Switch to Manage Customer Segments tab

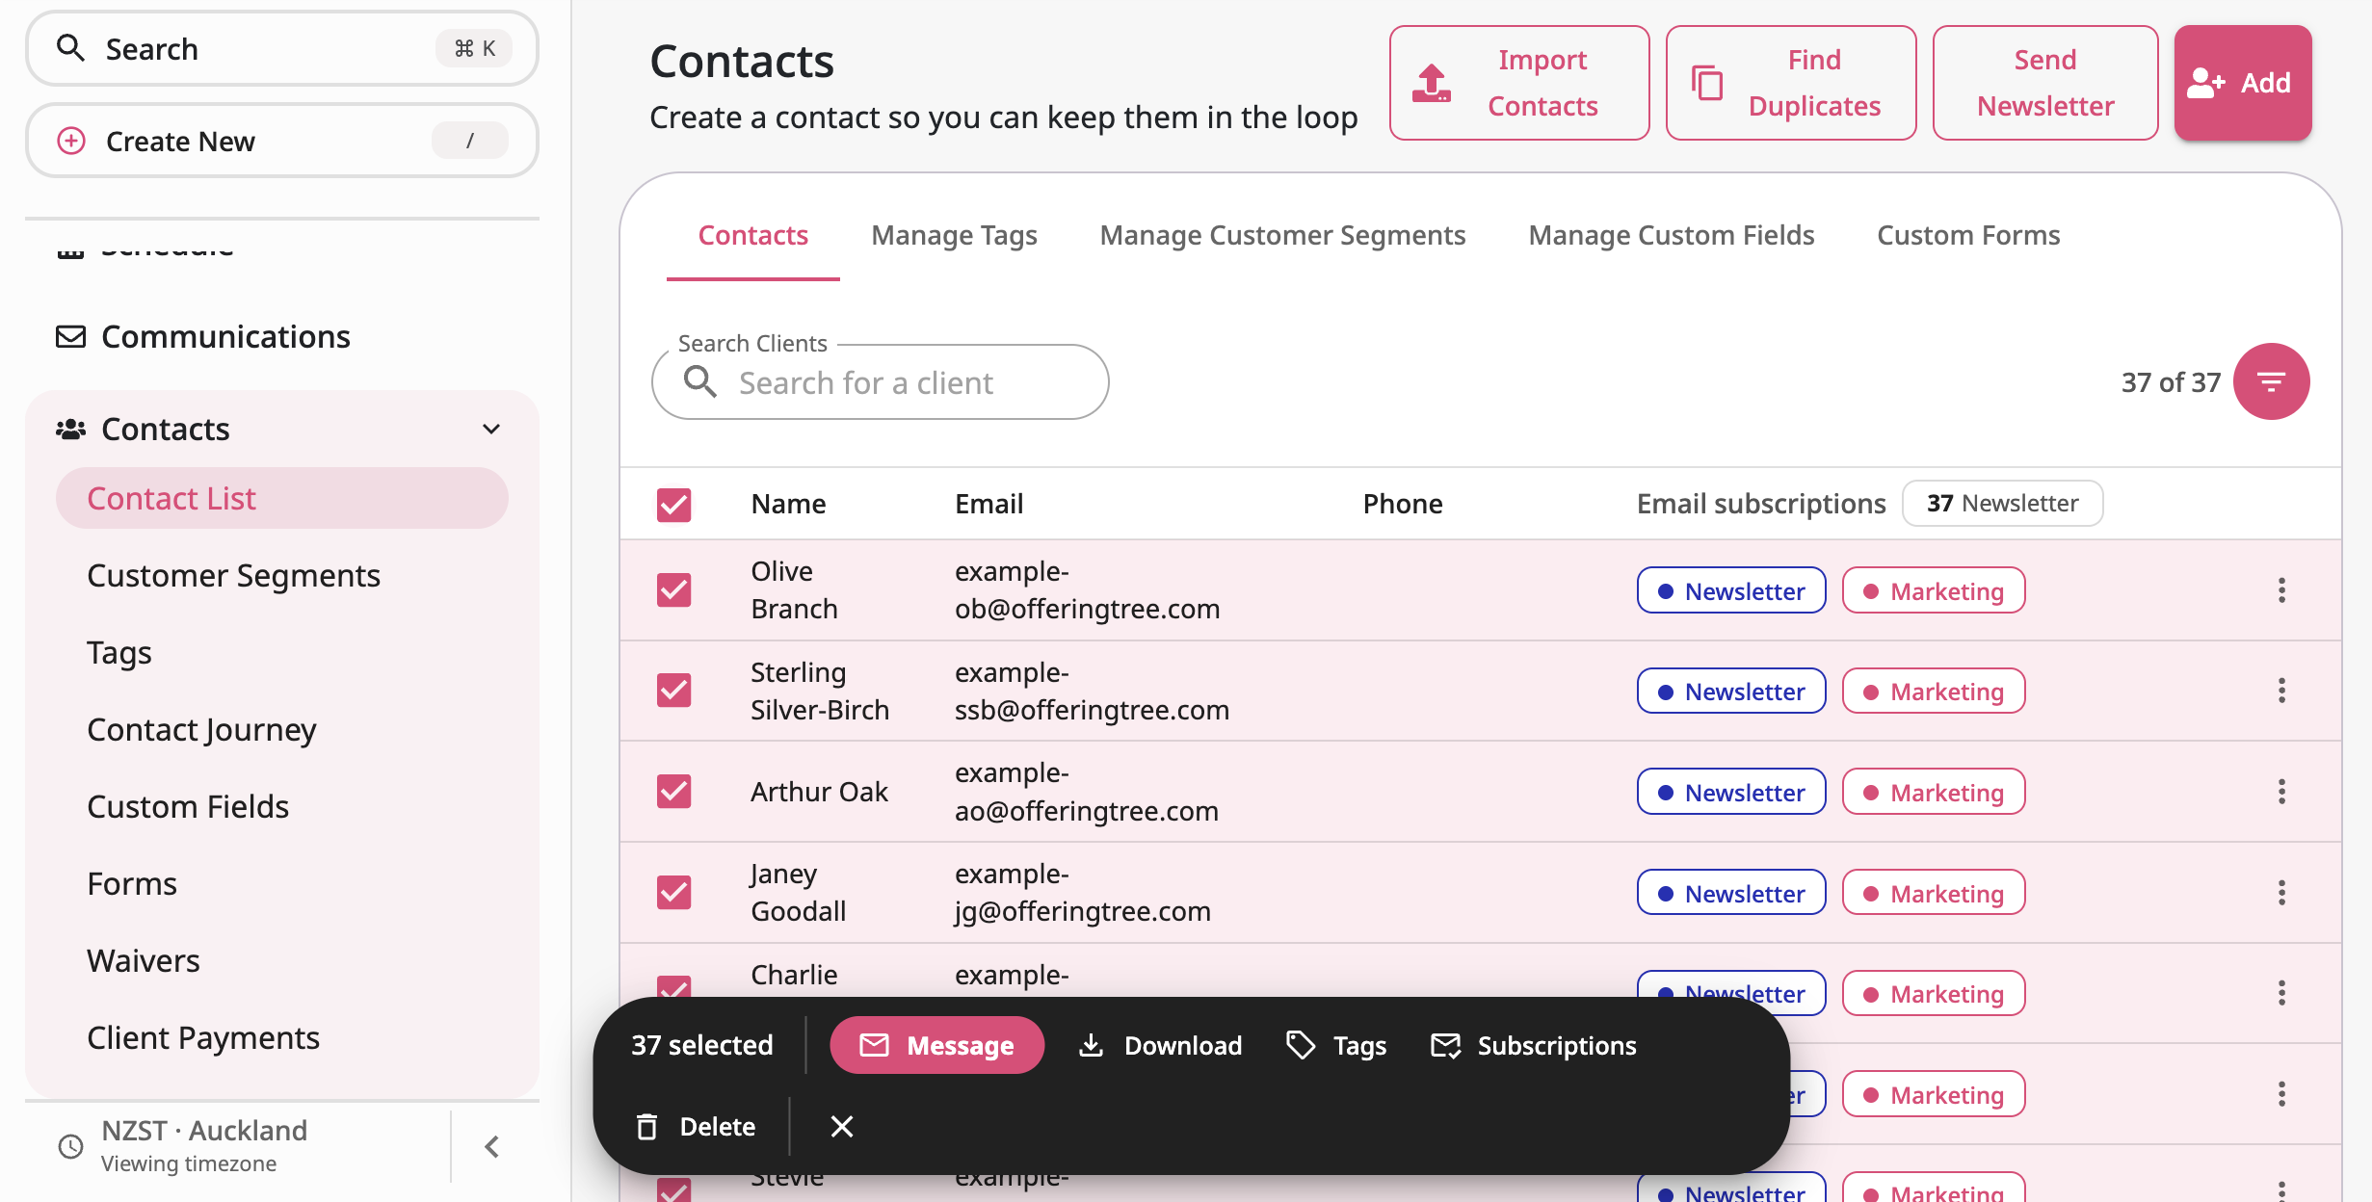(1282, 235)
